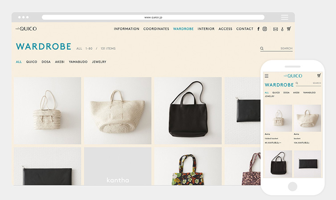Open the COORDINATES menu item

point(156,29)
